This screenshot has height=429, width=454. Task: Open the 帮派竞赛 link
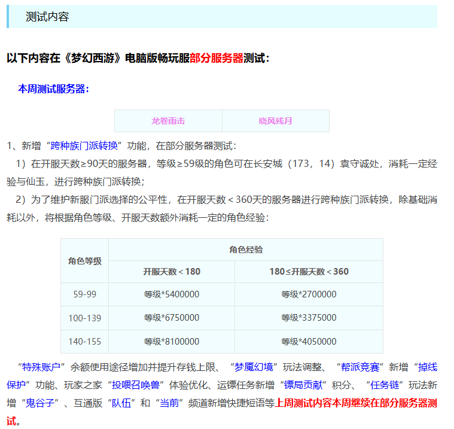pyautogui.click(x=361, y=367)
